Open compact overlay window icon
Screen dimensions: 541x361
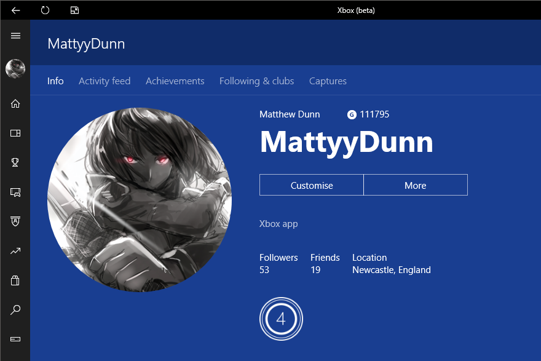point(74,10)
